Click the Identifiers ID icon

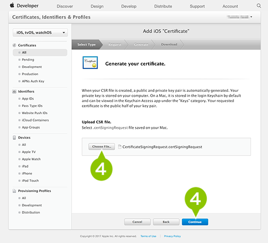(14, 91)
